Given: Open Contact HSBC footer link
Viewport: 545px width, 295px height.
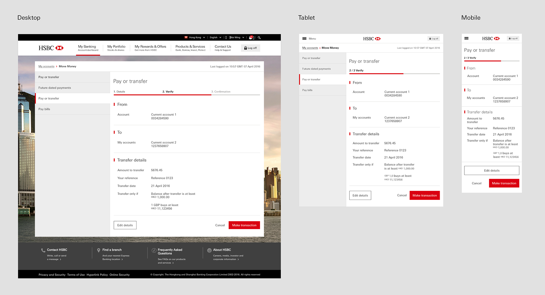Looking at the screenshot, I should tap(57, 250).
